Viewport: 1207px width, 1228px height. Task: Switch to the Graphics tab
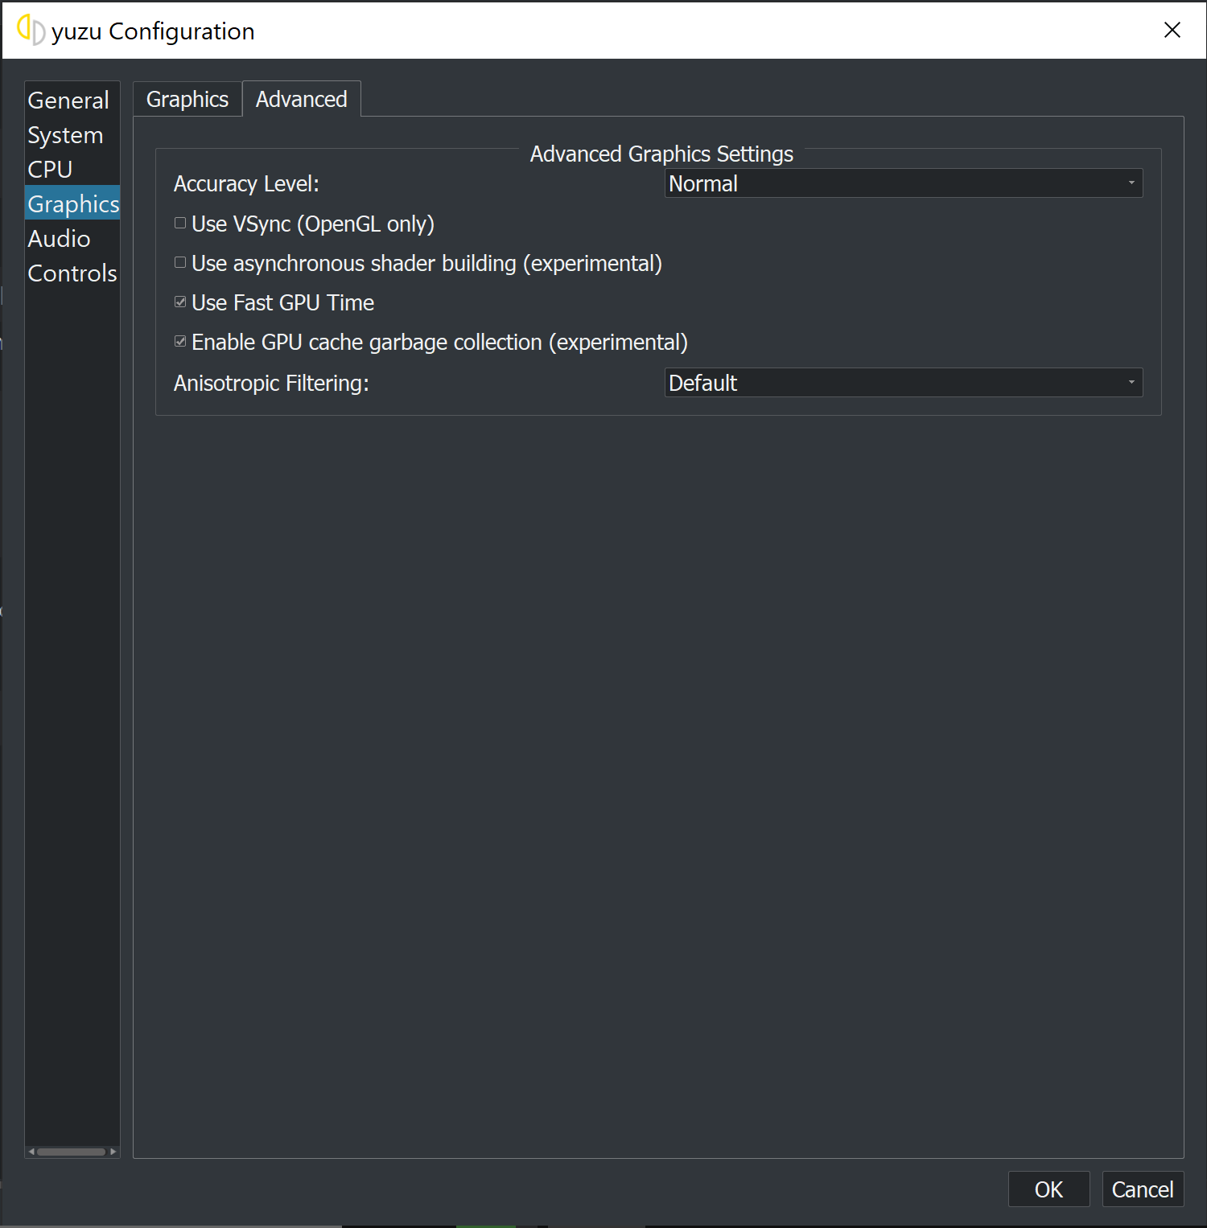(x=187, y=99)
